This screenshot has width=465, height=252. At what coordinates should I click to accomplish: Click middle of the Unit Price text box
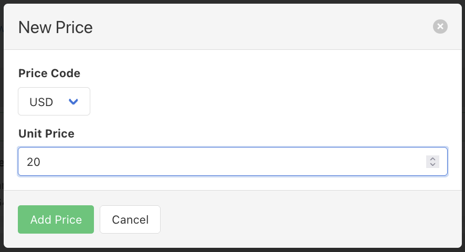tap(232, 162)
